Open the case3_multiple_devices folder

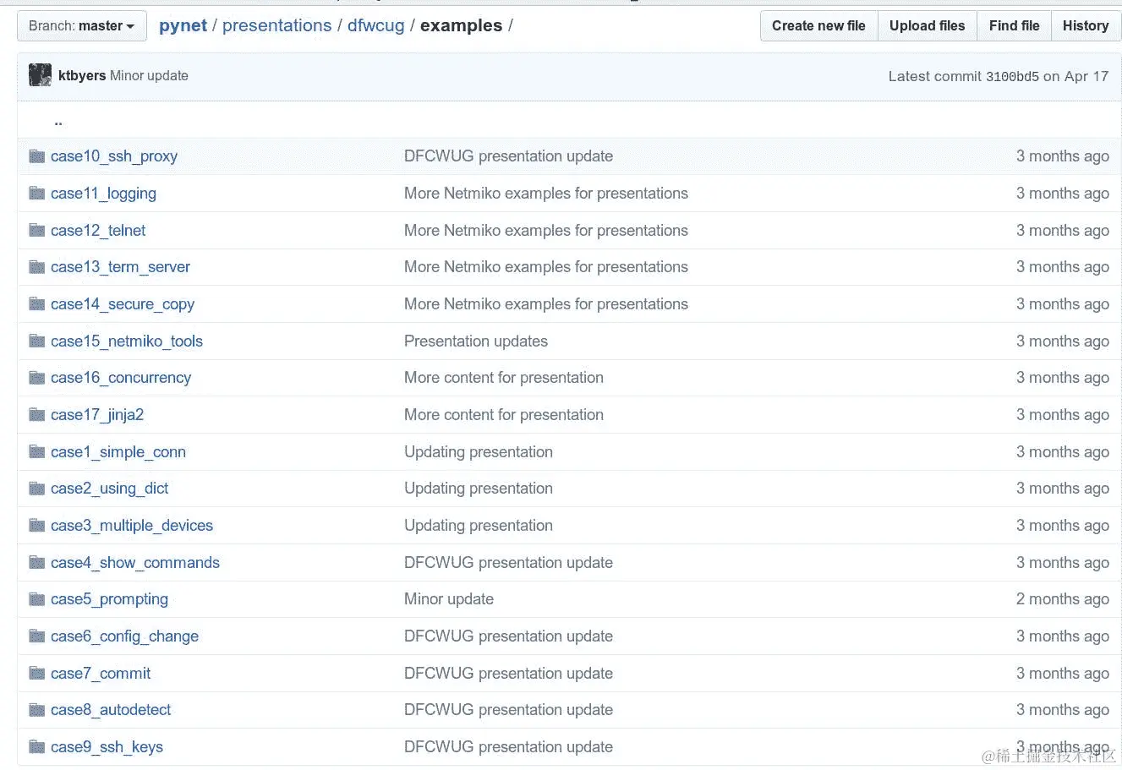[x=132, y=526]
